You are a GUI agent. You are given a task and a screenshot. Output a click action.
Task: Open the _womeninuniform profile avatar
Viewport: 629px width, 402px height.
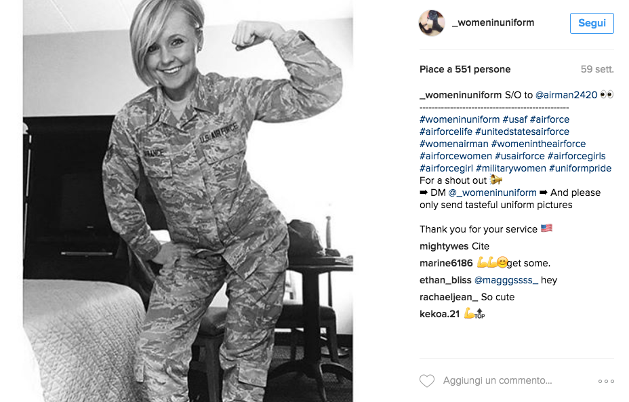(x=432, y=23)
